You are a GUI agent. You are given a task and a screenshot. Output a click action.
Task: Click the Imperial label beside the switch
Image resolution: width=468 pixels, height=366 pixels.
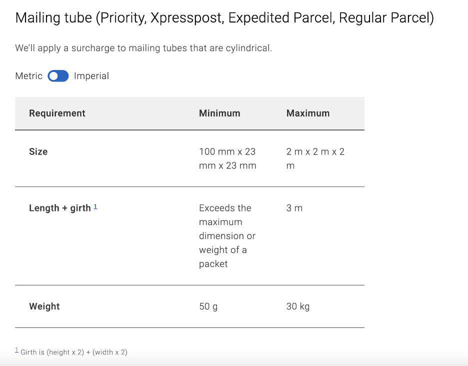[91, 76]
